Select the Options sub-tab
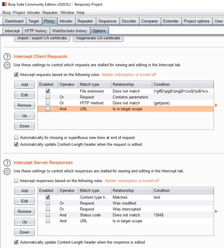Image resolution: width=224 pixels, height=248 pixels. (99, 31)
